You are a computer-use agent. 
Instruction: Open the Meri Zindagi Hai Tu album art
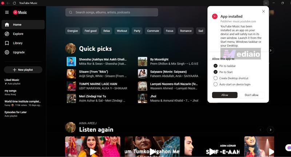click(71, 98)
